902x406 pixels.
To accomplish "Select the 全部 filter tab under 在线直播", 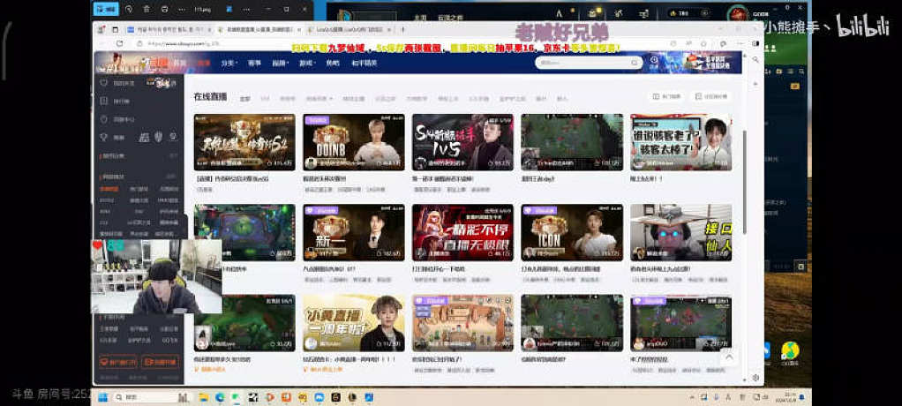I will pyautogui.click(x=244, y=98).
